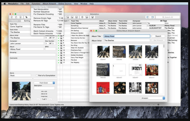Click the Track Title column header
The width and height of the screenshot is (190, 121).
click(x=85, y=21)
